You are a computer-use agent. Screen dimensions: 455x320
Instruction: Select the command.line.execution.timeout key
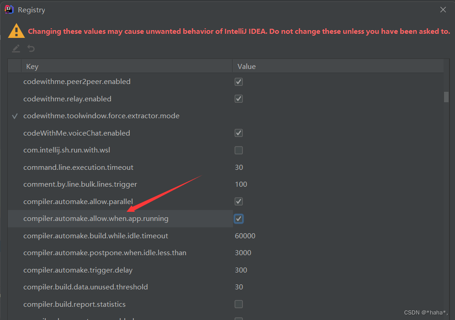[79, 167]
